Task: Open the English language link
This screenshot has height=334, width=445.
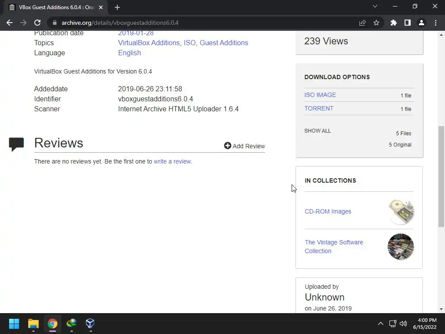Action: coord(130,53)
